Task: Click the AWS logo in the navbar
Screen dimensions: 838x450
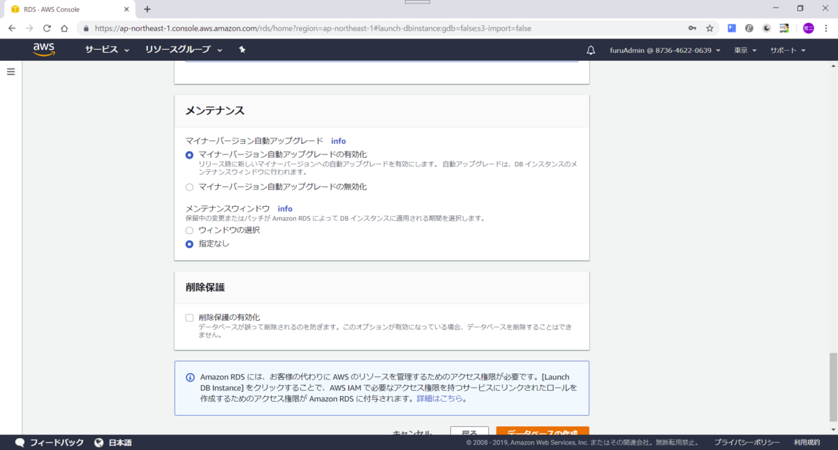Action: tap(44, 50)
